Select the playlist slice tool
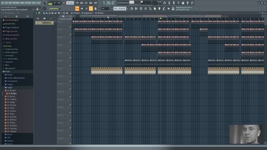This screenshot has width=267, height=150. pyautogui.click(x=58, y=13)
